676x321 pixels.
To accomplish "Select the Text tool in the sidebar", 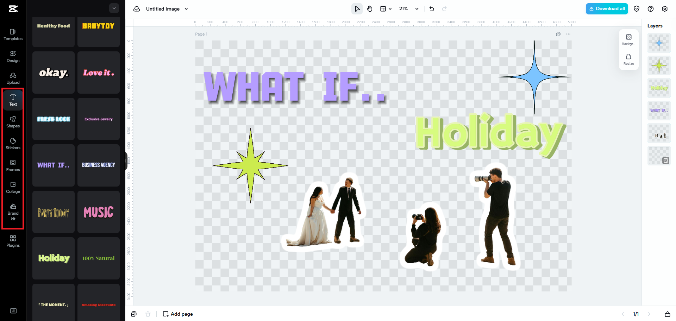I will coord(13,100).
